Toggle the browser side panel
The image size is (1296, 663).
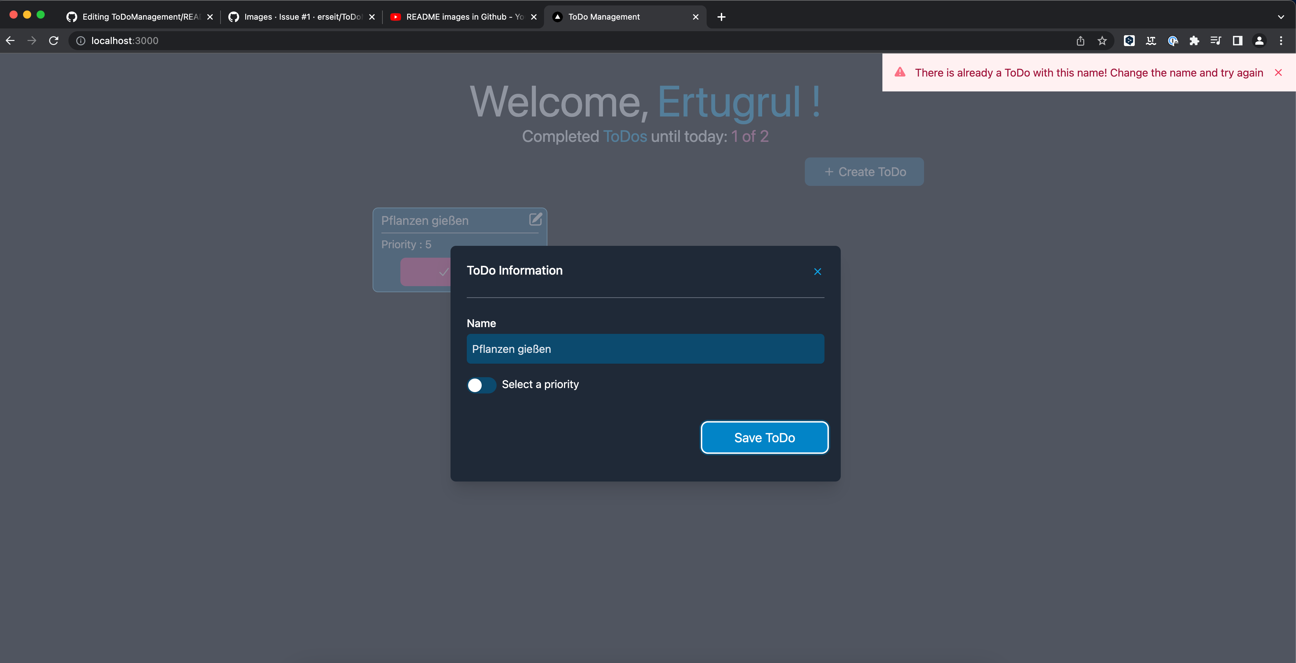(x=1238, y=41)
